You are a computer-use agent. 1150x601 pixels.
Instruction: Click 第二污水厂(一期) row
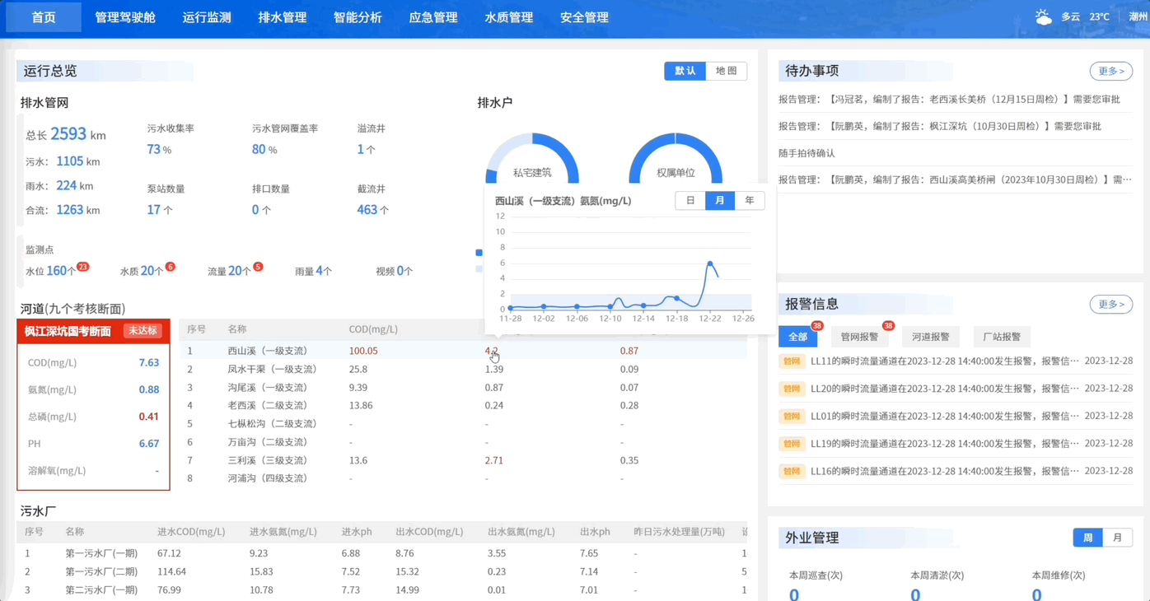coord(383,589)
